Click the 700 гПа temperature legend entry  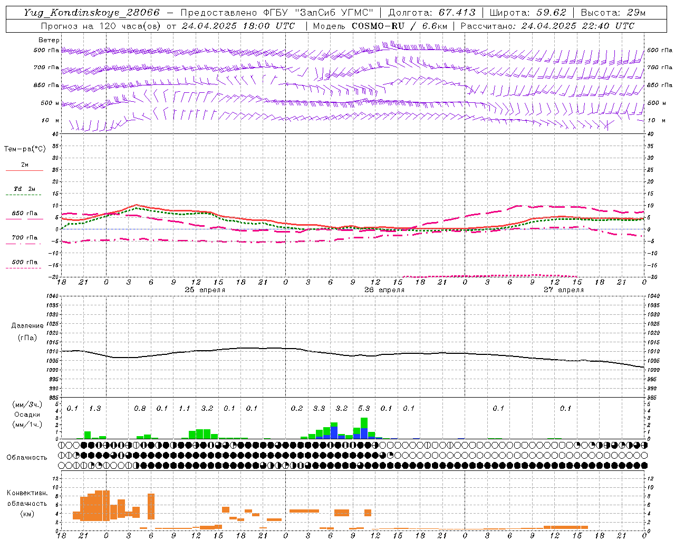24,238
